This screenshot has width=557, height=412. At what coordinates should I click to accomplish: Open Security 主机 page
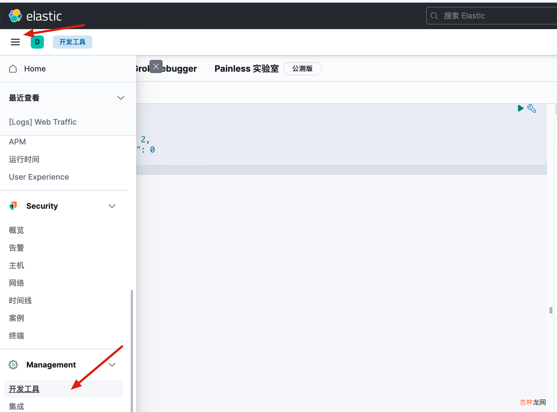16,265
